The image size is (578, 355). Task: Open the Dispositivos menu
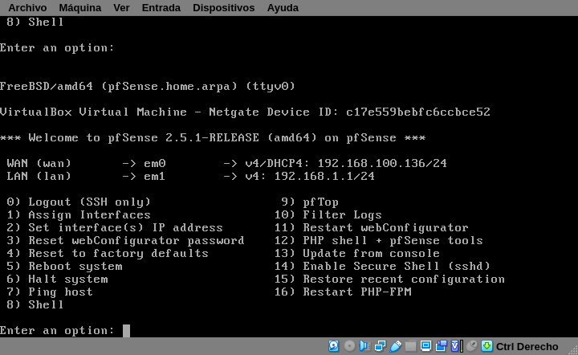pos(223,8)
